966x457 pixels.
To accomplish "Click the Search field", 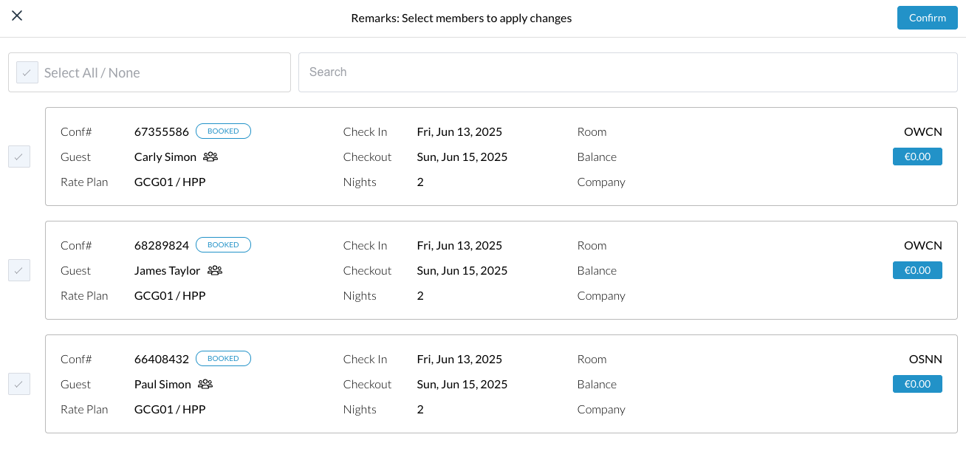I will tap(628, 72).
